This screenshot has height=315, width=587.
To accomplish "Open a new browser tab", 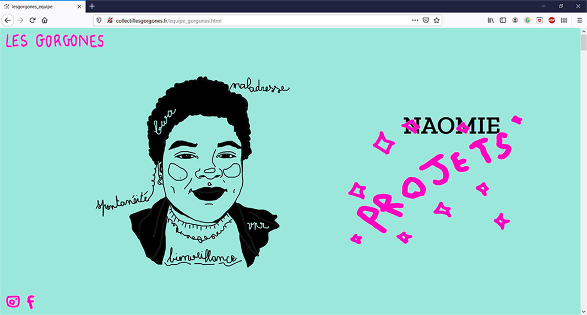I will (92, 6).
